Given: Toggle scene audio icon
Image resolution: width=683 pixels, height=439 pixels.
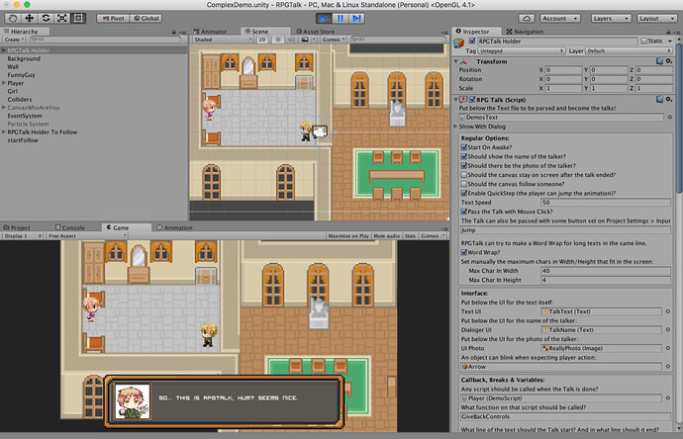Looking at the screenshot, I should click(x=291, y=40).
